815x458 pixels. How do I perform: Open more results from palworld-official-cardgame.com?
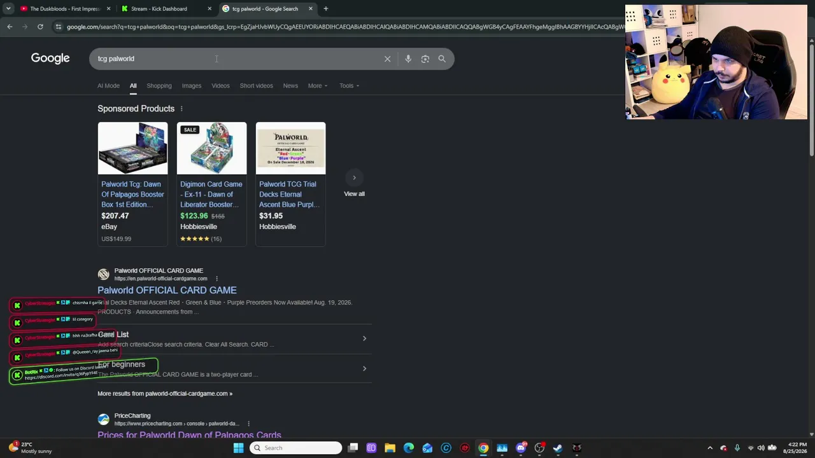click(165, 394)
